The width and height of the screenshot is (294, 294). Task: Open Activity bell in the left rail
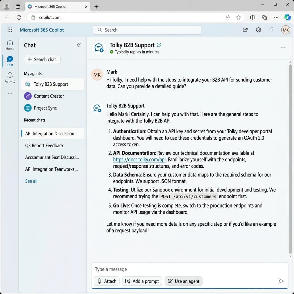10,78
